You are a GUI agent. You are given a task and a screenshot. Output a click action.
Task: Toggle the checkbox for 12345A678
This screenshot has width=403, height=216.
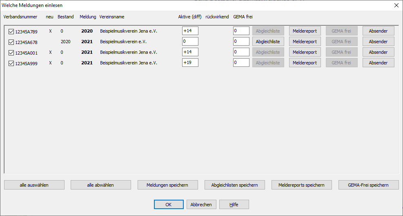tap(11, 42)
